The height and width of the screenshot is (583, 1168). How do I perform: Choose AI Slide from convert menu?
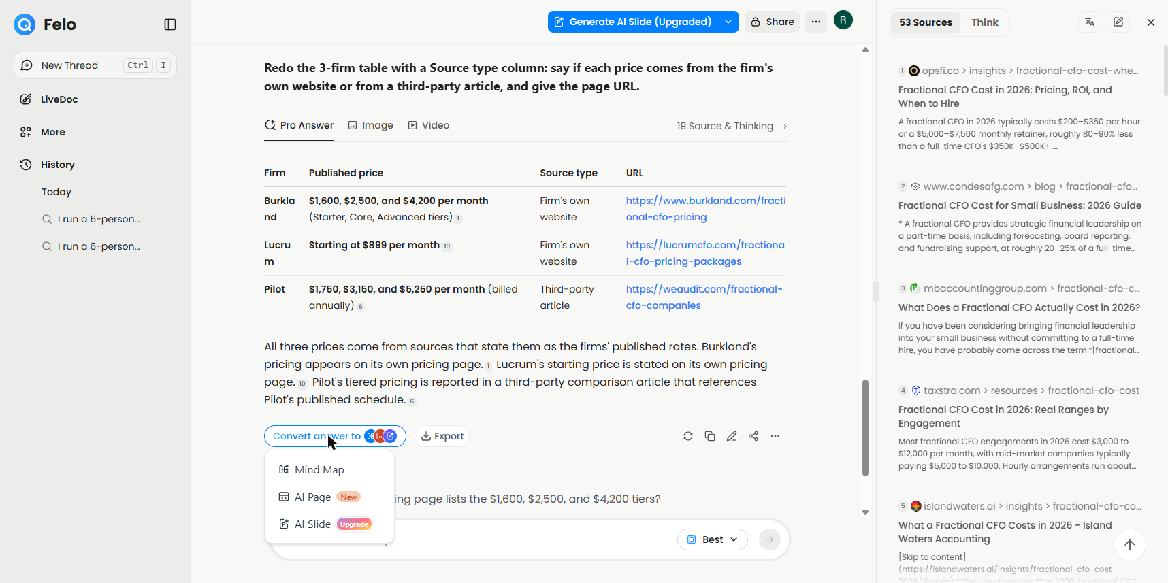[x=329, y=524]
